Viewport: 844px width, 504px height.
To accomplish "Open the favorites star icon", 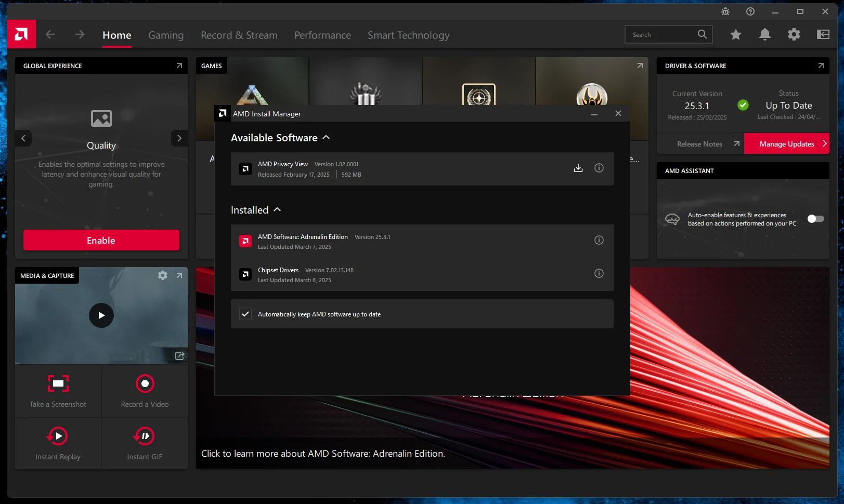I will tap(735, 34).
